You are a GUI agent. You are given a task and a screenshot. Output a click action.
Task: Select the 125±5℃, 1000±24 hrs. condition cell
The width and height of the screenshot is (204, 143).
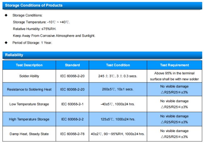[118, 119]
